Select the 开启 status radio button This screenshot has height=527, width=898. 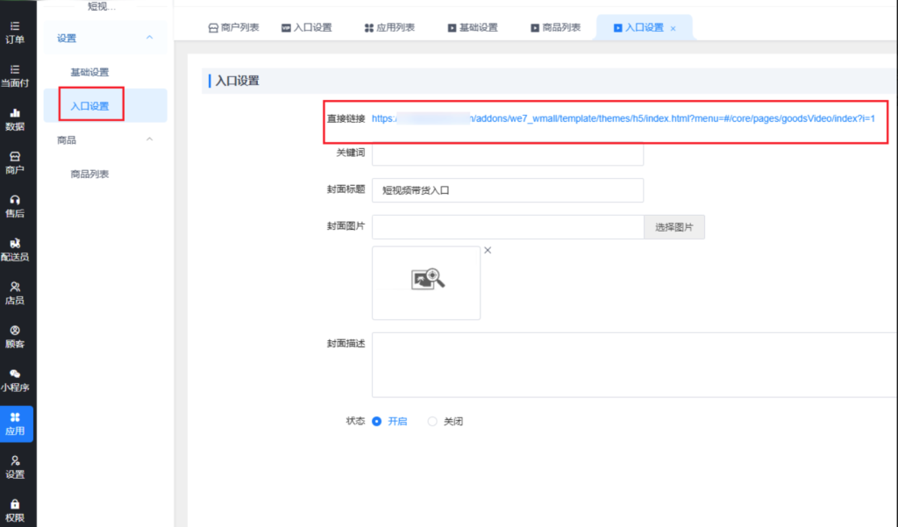[377, 422]
